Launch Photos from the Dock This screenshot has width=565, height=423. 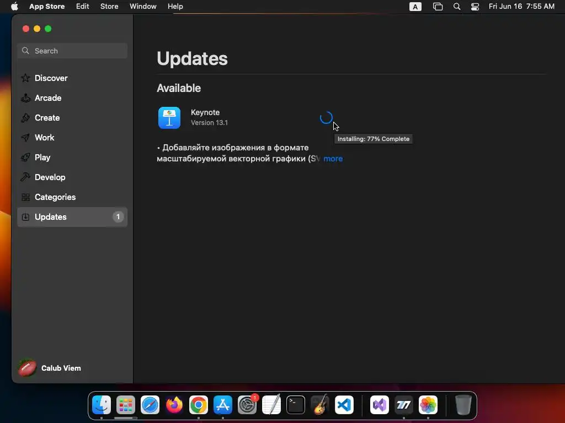click(428, 405)
